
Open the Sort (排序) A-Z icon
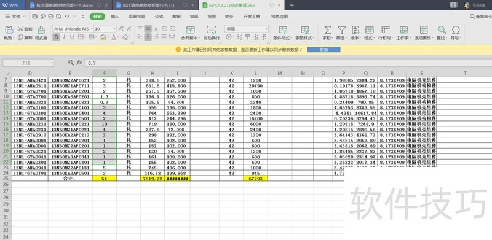[x=355, y=30]
